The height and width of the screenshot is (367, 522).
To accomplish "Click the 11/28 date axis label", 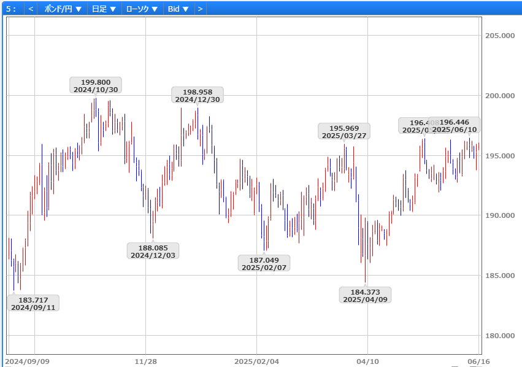I will click(145, 361).
